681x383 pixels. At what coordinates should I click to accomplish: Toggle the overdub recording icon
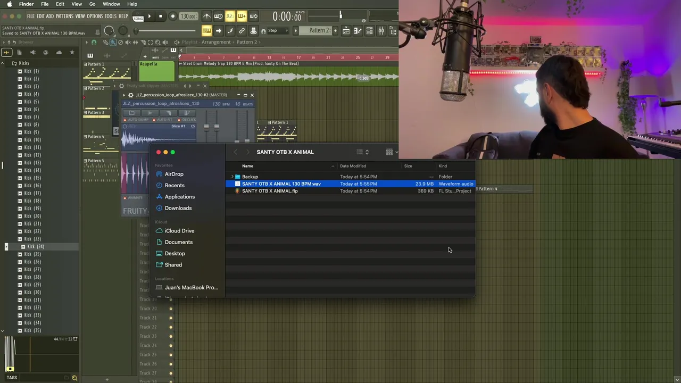pos(242,16)
